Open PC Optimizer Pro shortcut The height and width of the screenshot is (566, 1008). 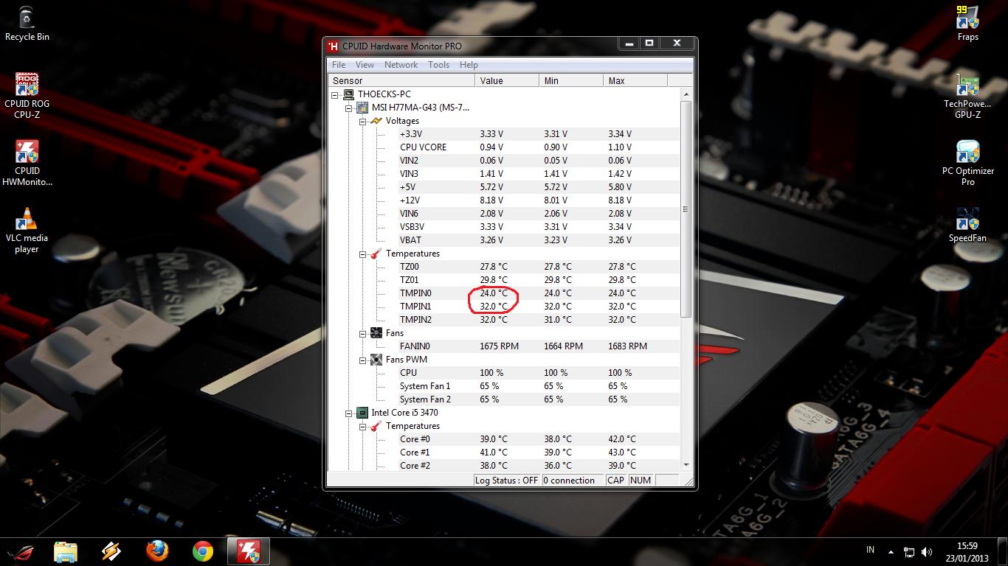pyautogui.click(x=967, y=163)
